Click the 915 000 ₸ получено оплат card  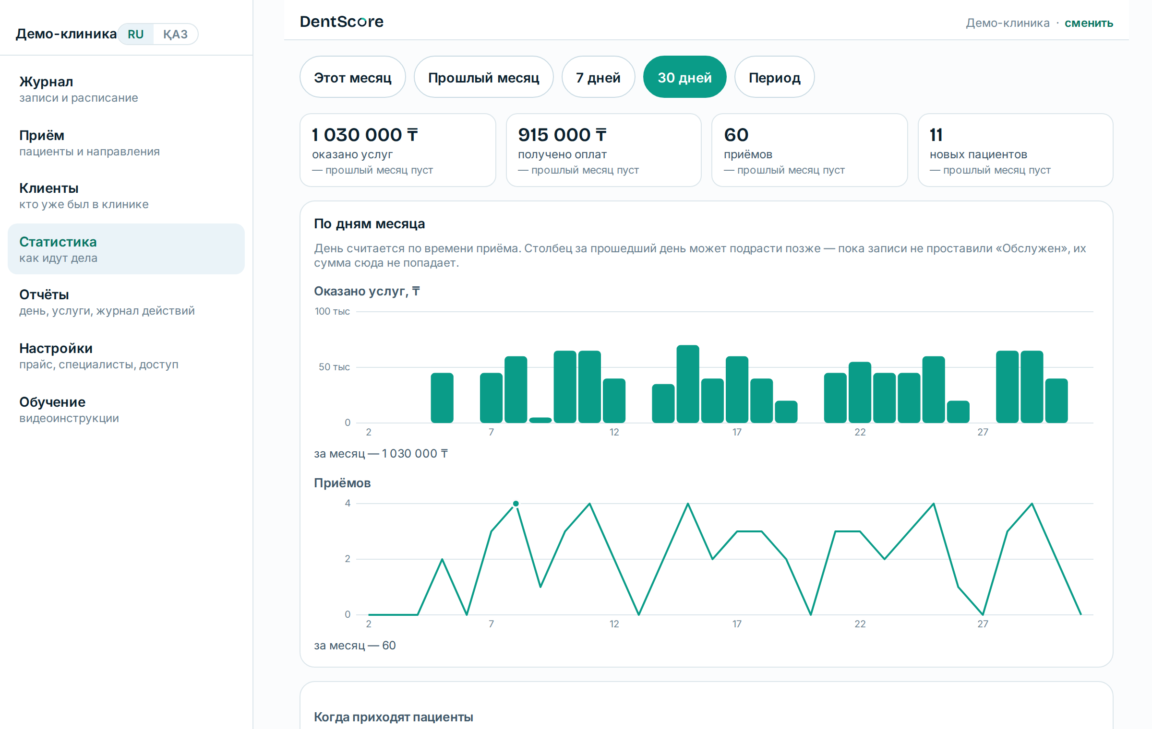pyautogui.click(x=604, y=150)
